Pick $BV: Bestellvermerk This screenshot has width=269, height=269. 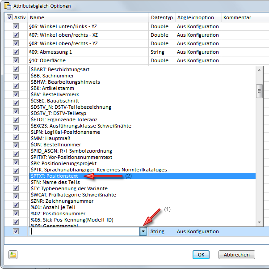tap(143, 94)
